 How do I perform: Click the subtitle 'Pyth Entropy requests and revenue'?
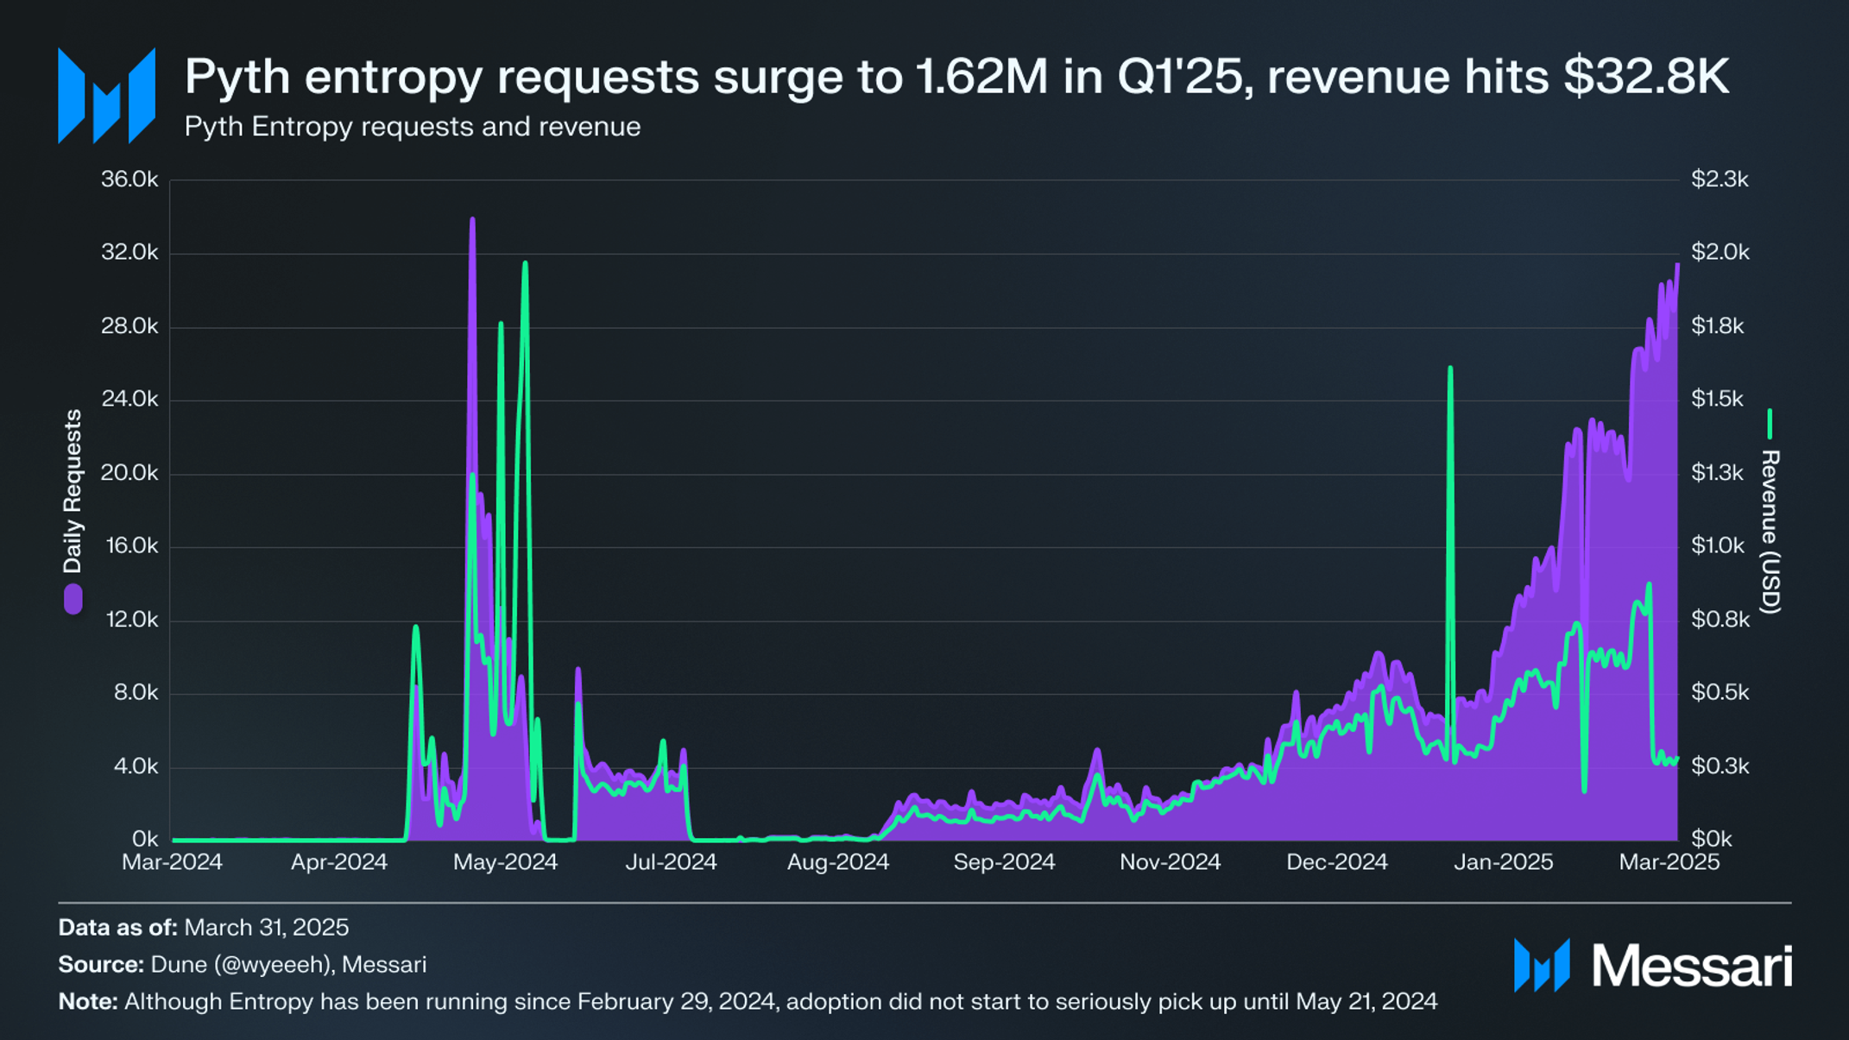pos(413,127)
